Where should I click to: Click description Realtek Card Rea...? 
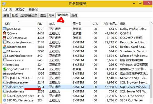133,47
